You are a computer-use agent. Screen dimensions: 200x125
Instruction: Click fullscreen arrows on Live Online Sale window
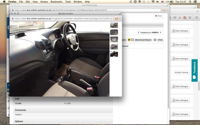point(167,5)
